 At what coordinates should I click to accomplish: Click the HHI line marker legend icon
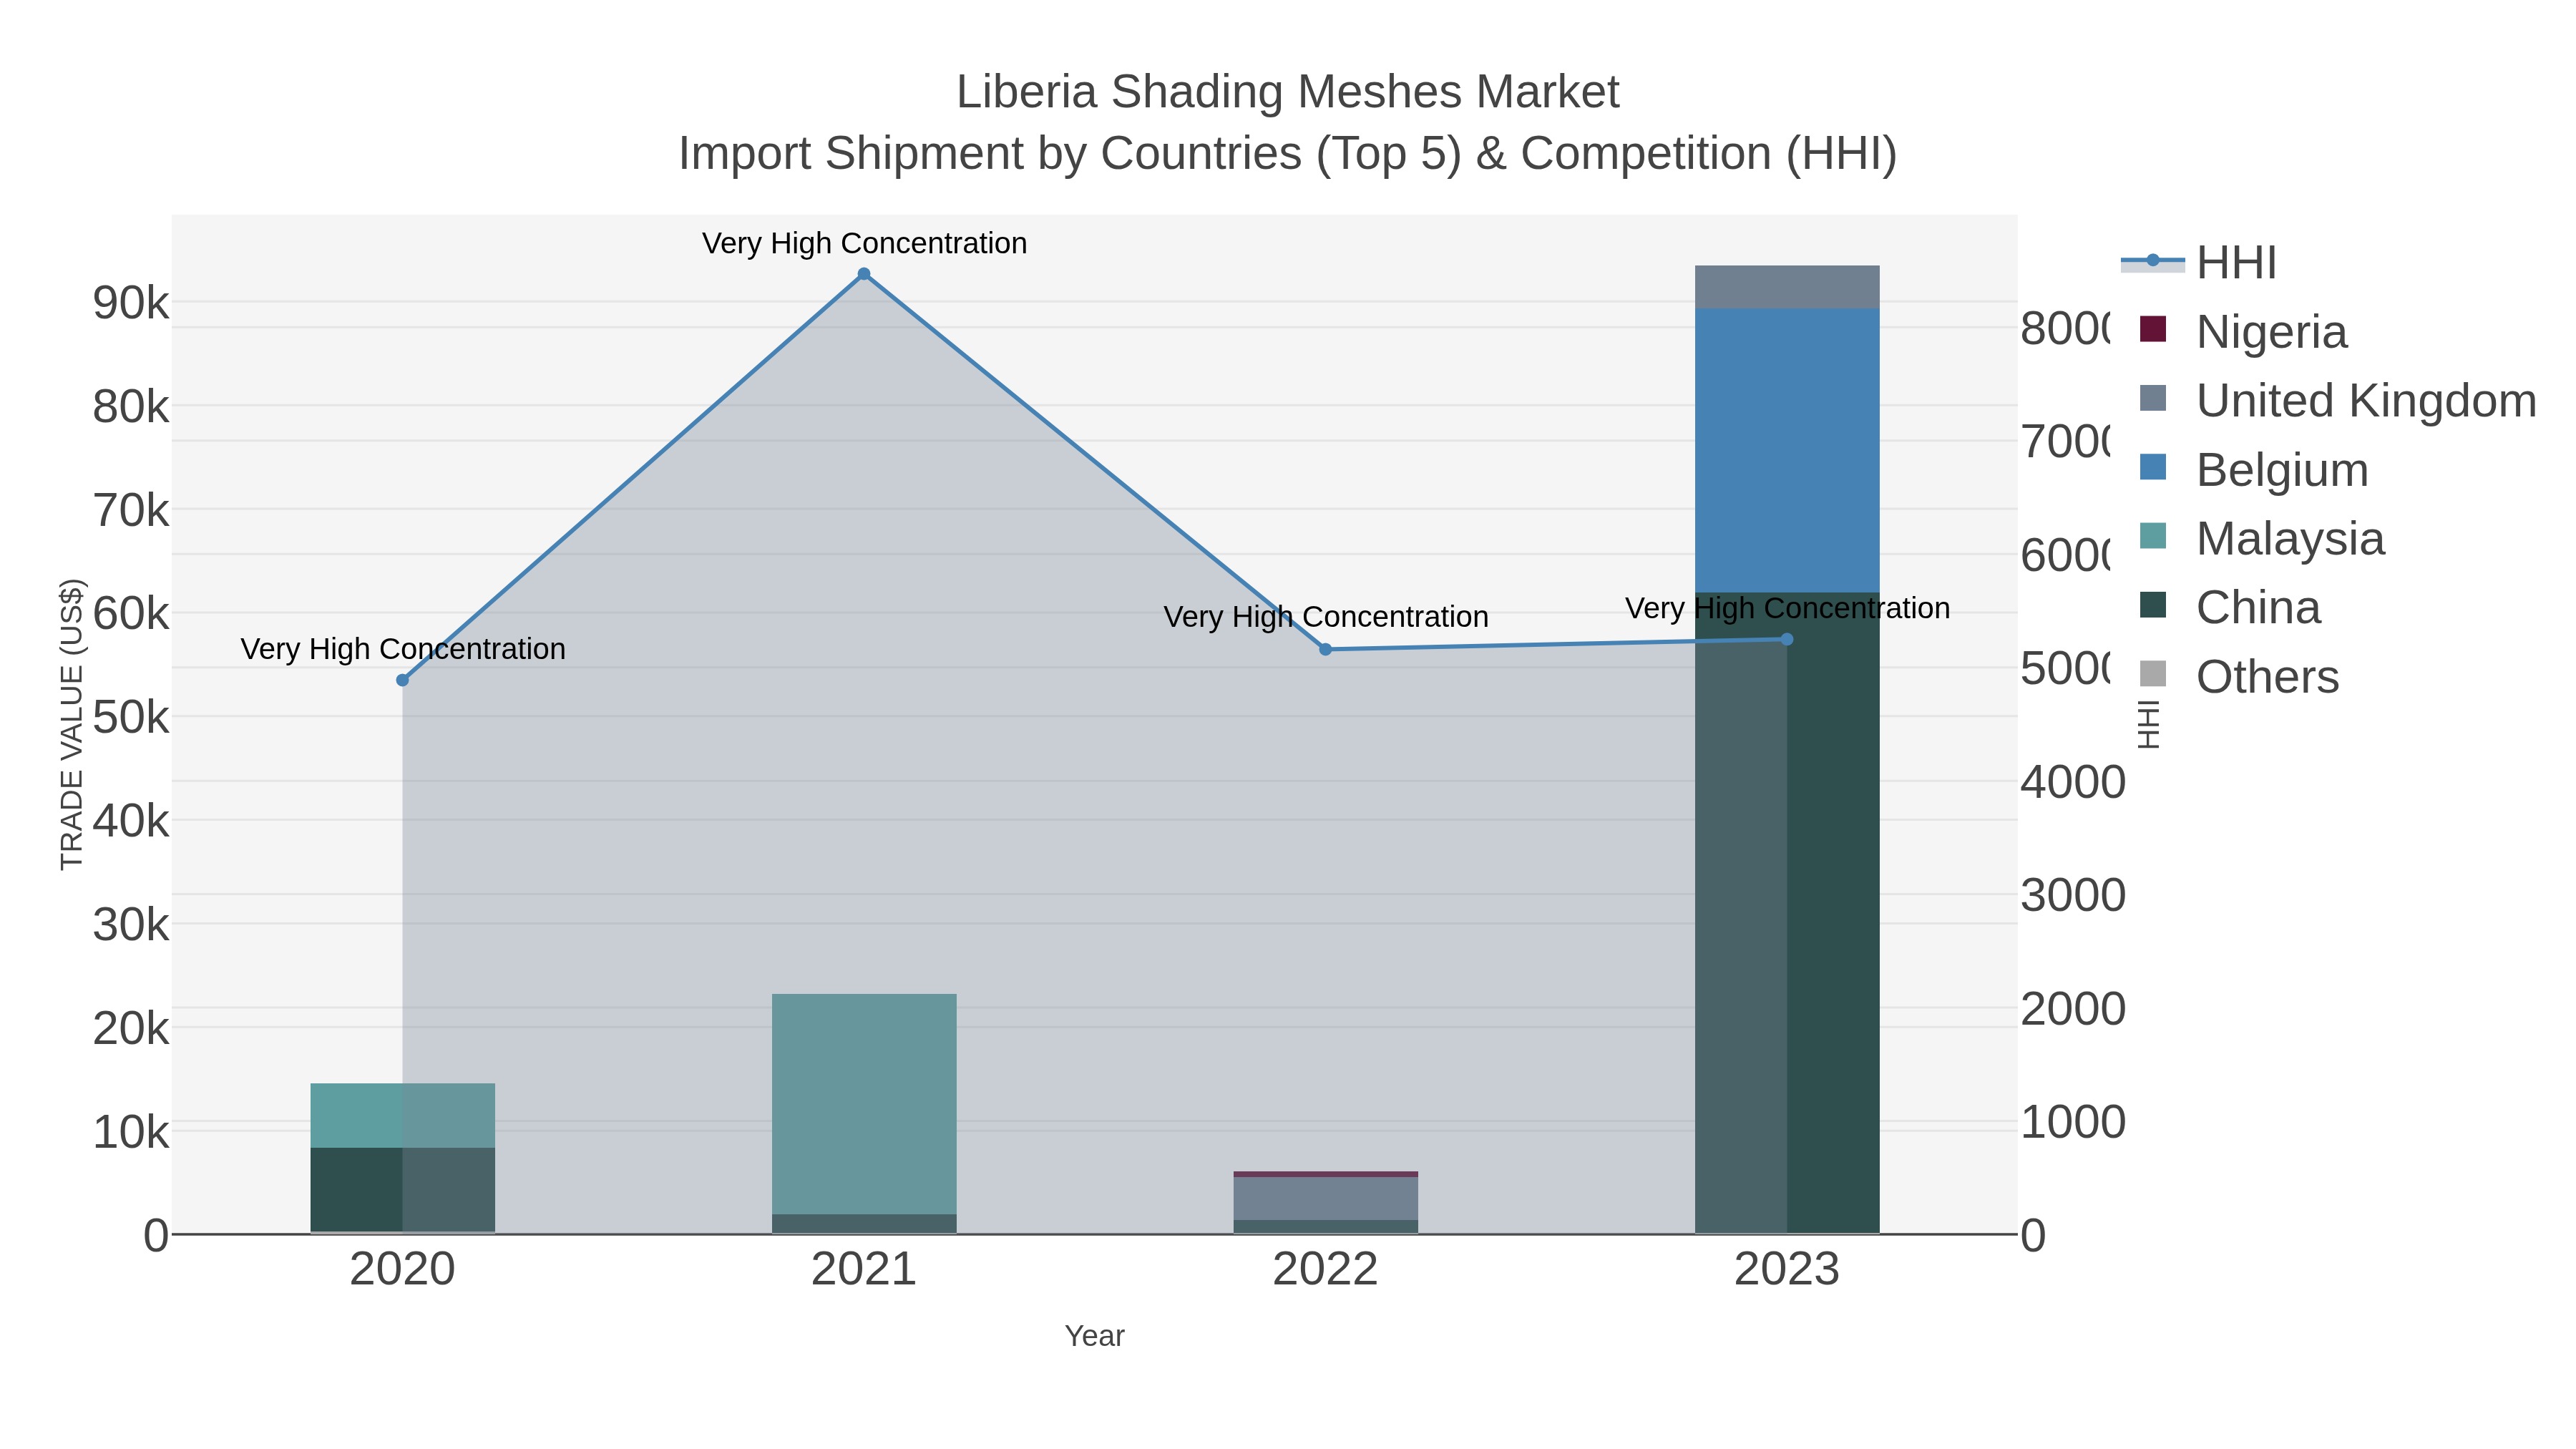pos(2153,261)
